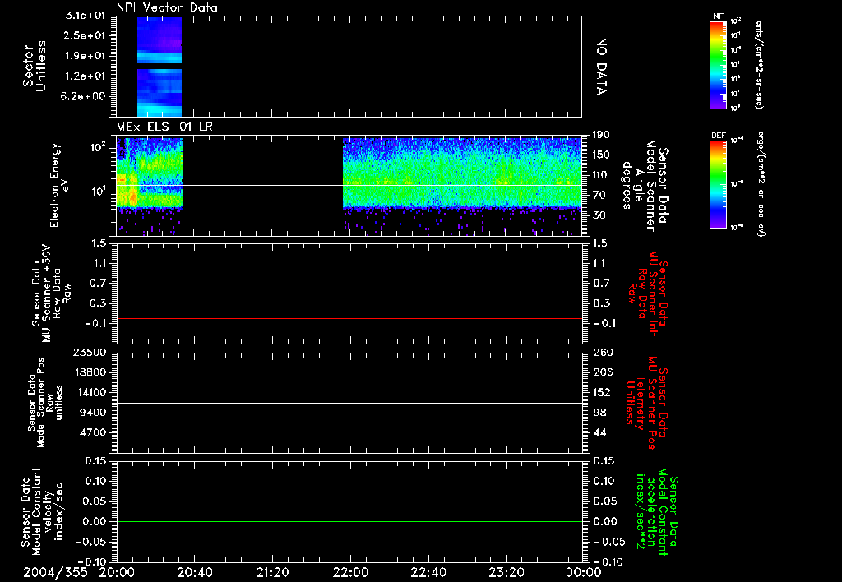Click the 206 telemetry tick label
Viewport: 842px width, 582px height.
(x=601, y=372)
